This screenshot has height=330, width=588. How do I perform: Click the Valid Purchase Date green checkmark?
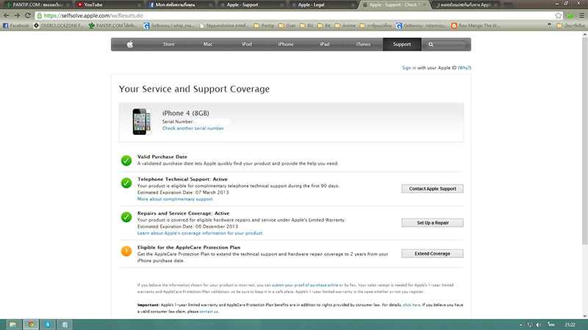[126, 161]
